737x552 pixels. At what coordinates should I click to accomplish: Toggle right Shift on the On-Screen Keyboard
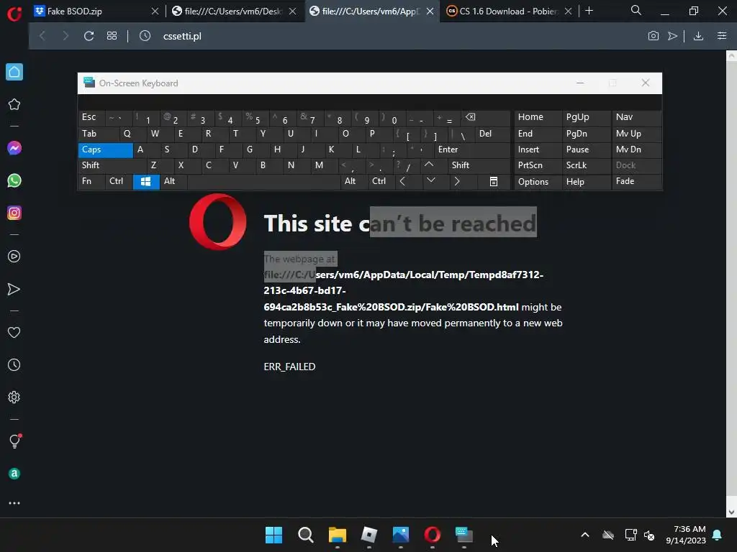click(478, 166)
